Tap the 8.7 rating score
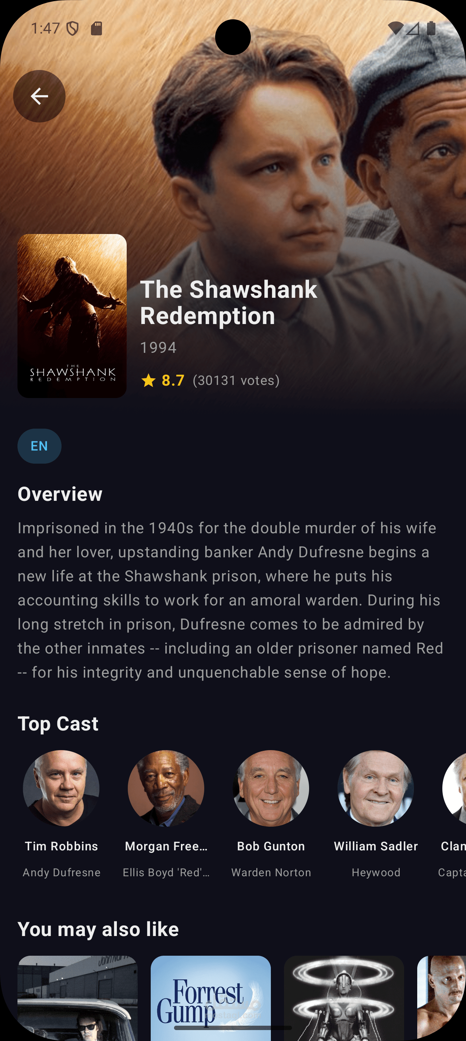Viewport: 466px width, 1041px height. (x=173, y=380)
